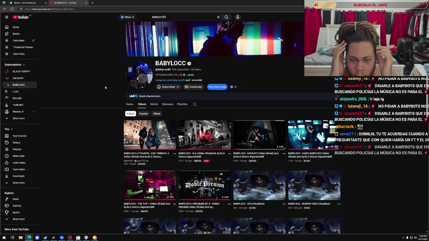
Task: Open instagram.com/babyloccoffi link
Action: [170, 80]
